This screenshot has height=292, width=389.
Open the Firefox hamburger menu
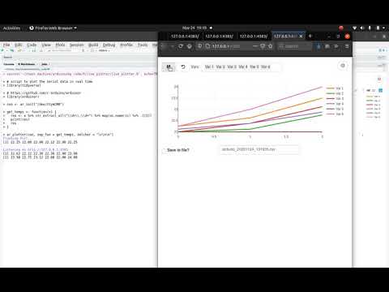(347, 46)
